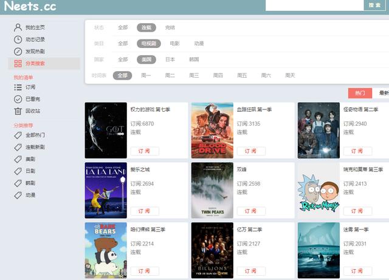The width and height of the screenshot is (389, 280).
Task: Click the 动漫 tag icon in sidebar
Action: [x=18, y=195]
